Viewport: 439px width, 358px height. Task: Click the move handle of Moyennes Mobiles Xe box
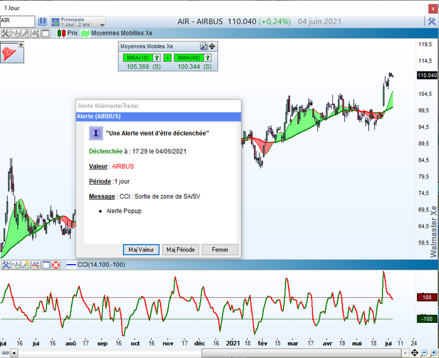tap(212, 46)
